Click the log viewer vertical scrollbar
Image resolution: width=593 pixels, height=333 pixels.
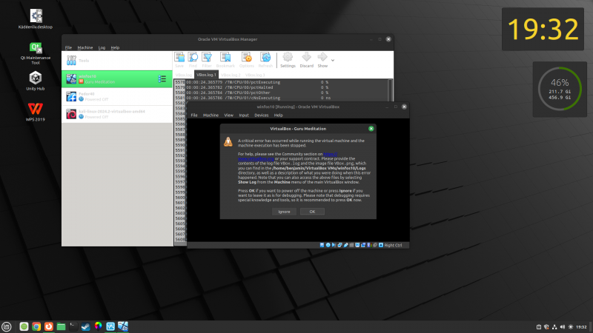[390, 90]
